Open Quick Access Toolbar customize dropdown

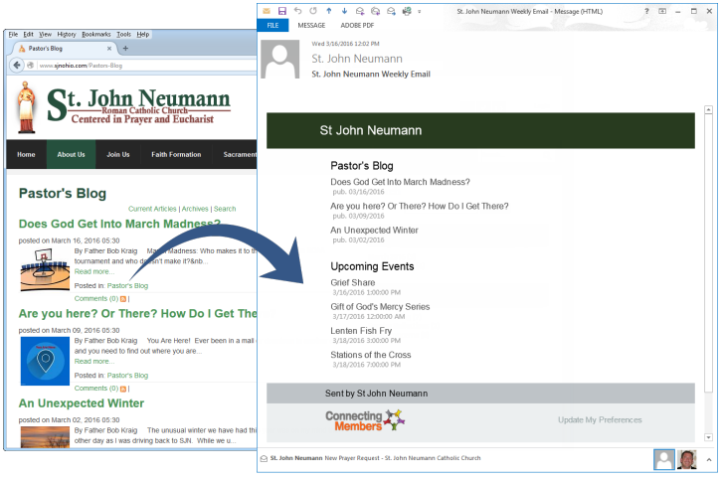419,12
